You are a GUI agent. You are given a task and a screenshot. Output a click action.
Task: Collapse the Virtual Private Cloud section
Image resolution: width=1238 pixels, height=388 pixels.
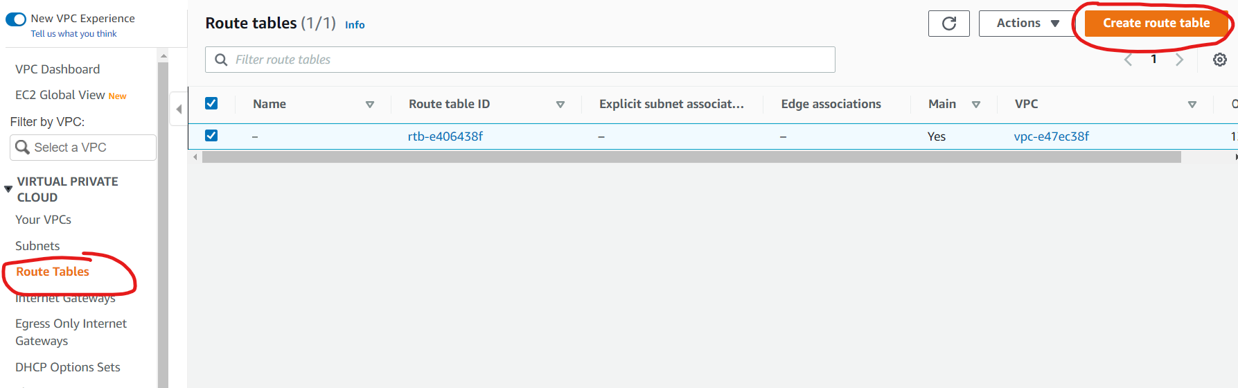click(x=8, y=189)
